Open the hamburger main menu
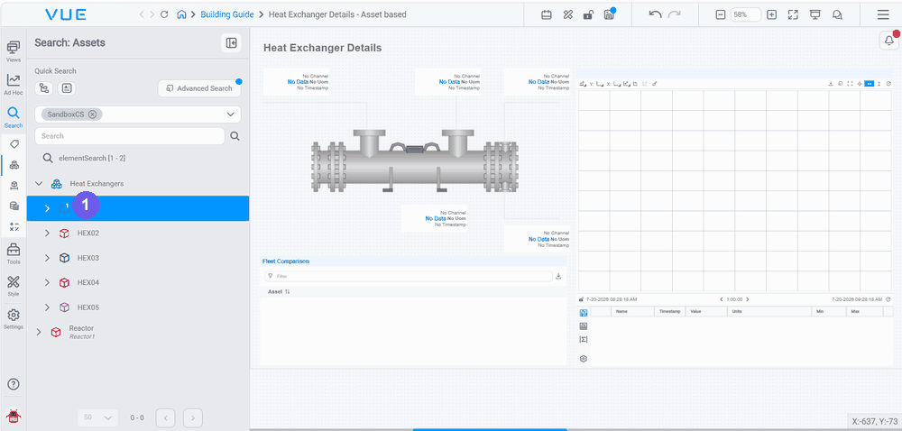 coord(882,15)
